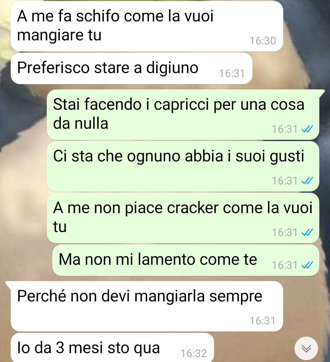
Task: Tap timestamp on 'Preferisco stare a digiuno'
Action: point(232,74)
